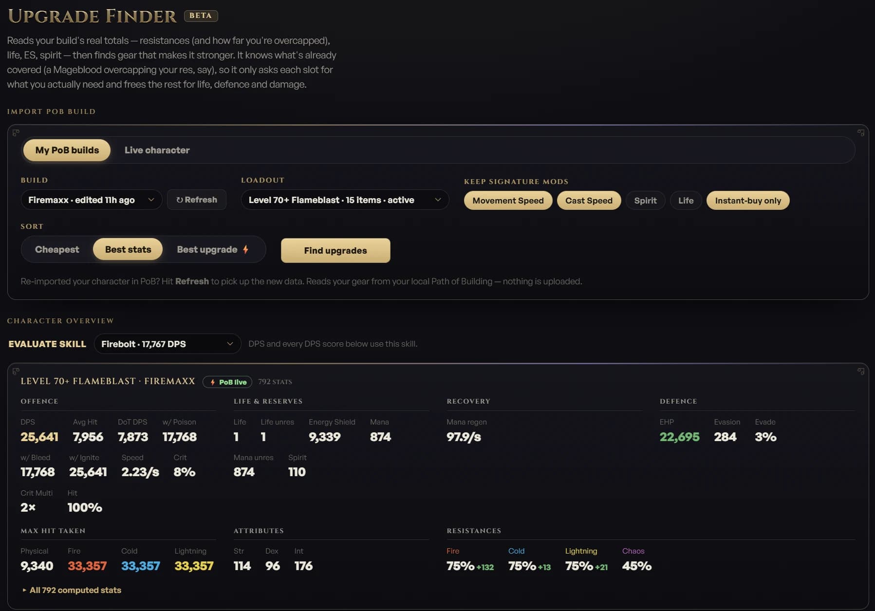
Task: Click the Refresh circular arrow icon
Action: [180, 200]
